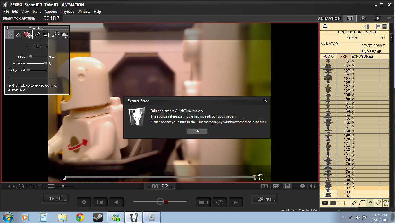Select the chroma key tool in Video Assist
Image resolution: width=395 pixels, height=223 pixels.
(37, 35)
